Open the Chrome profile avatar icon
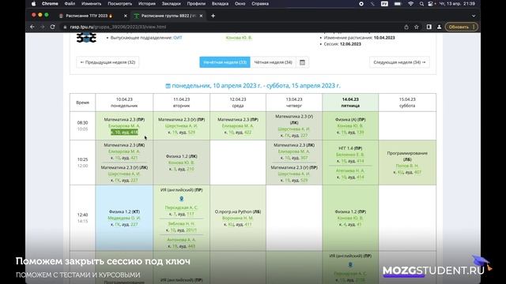Viewport: 506px width, 284px height. click(x=439, y=27)
